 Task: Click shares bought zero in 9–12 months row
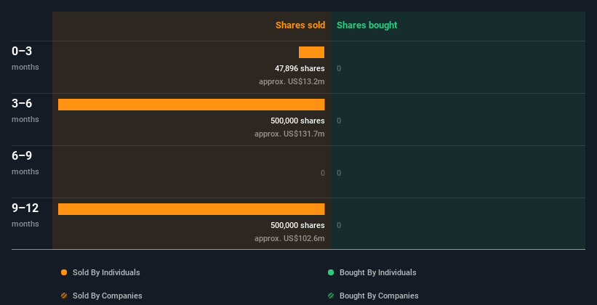click(339, 226)
